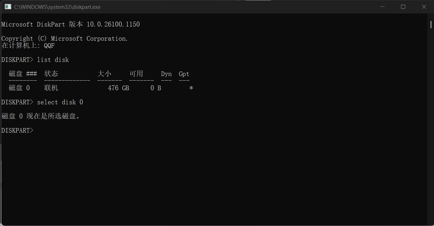434x226 pixels.
Task: Click the 联机 status of disk 0
Action: (x=51, y=88)
